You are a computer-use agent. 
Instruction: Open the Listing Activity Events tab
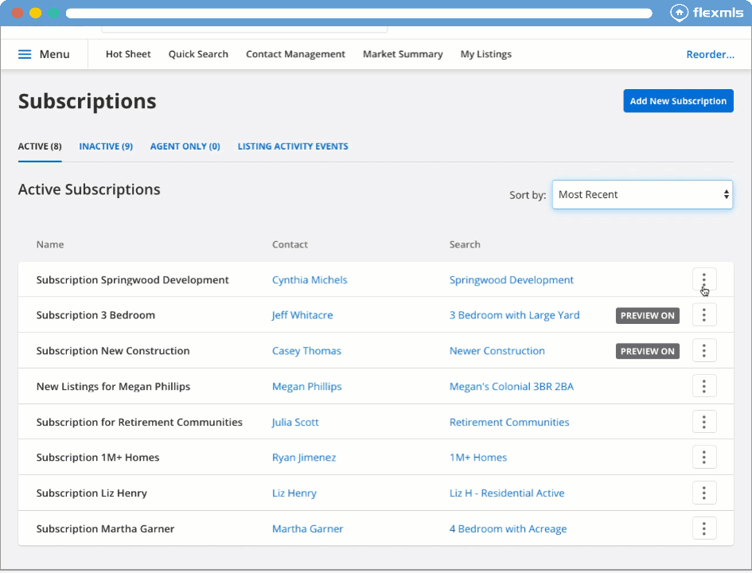click(293, 146)
